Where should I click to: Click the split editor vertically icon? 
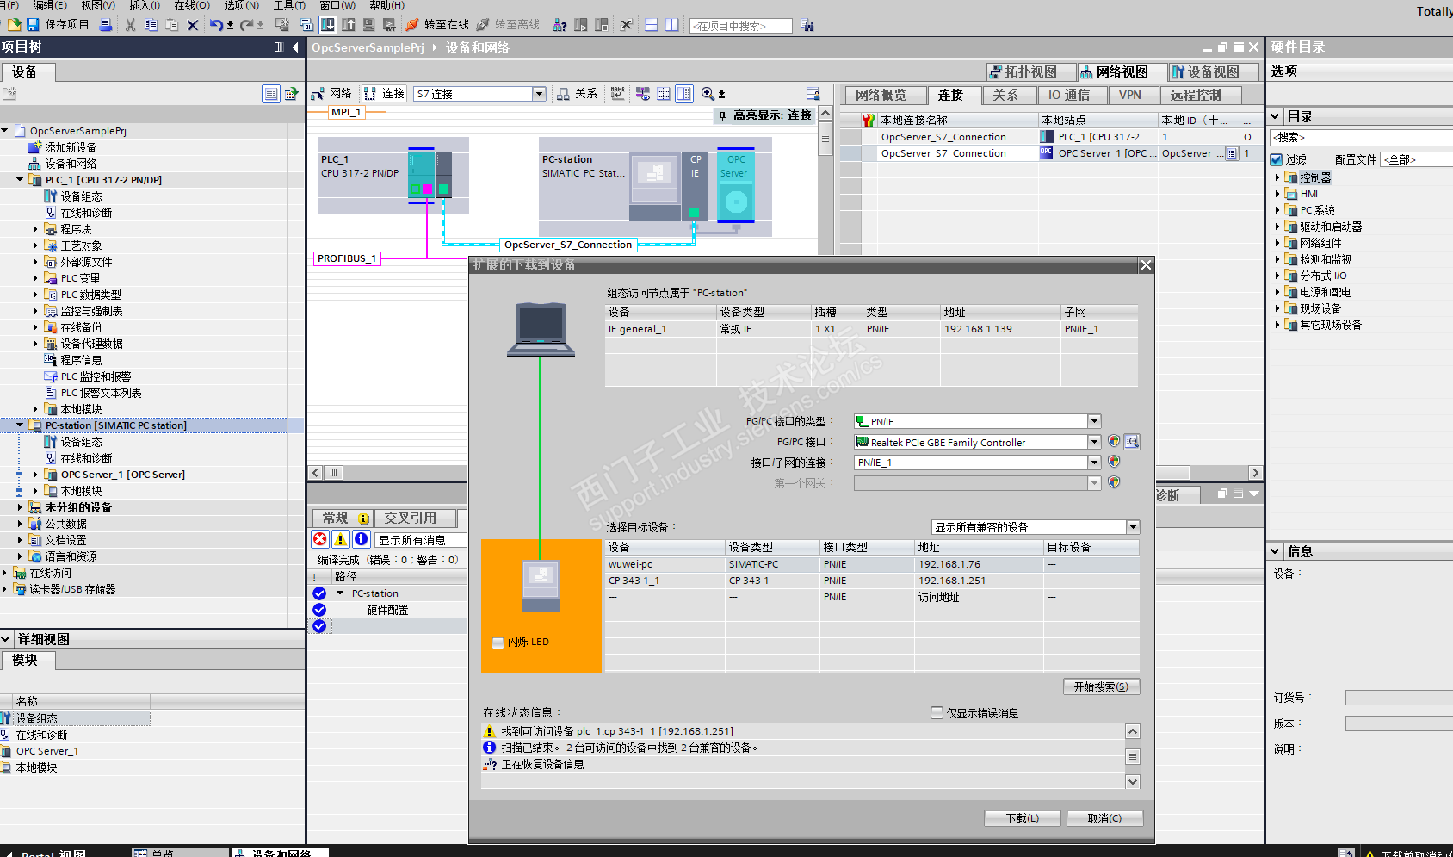672,25
